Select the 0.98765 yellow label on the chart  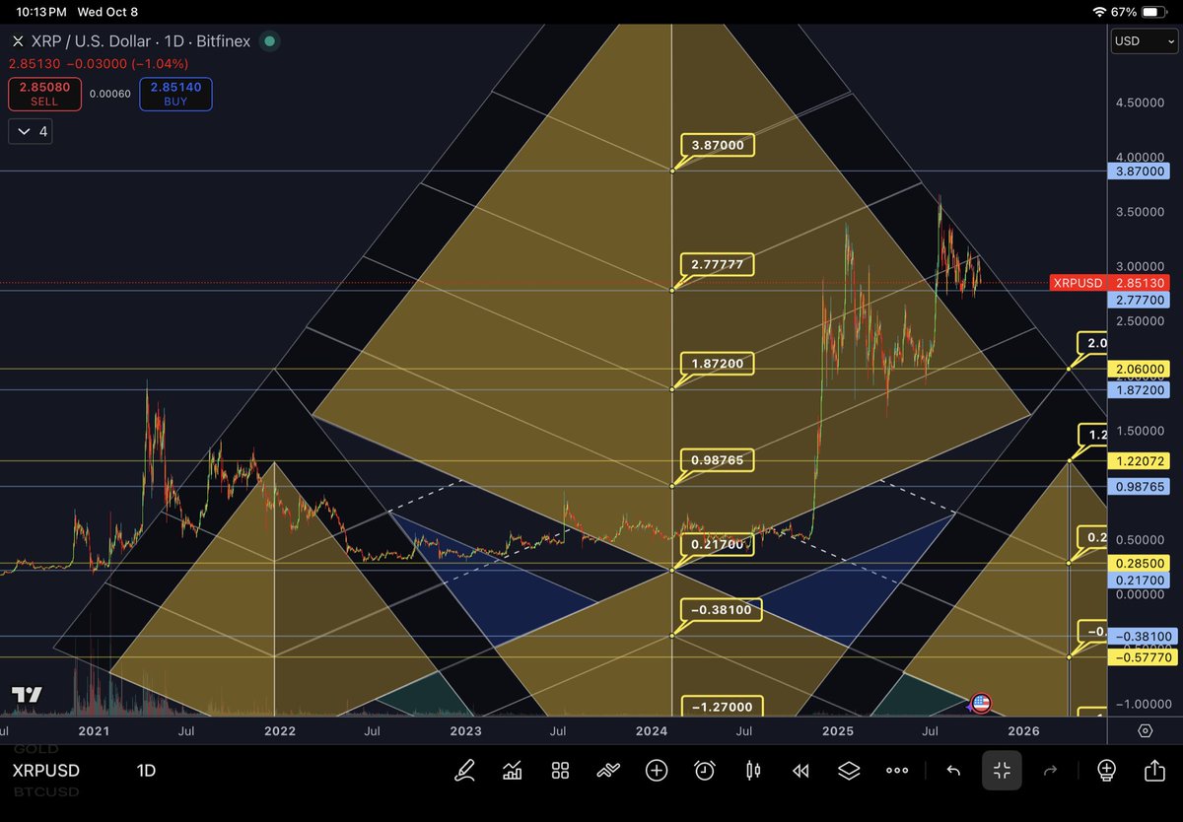(718, 460)
